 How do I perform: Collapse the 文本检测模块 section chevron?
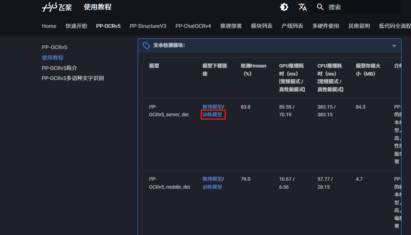[x=394, y=46]
